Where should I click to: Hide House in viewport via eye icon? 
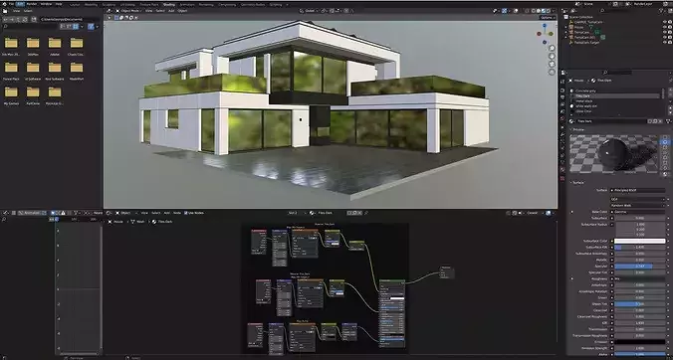(x=664, y=27)
